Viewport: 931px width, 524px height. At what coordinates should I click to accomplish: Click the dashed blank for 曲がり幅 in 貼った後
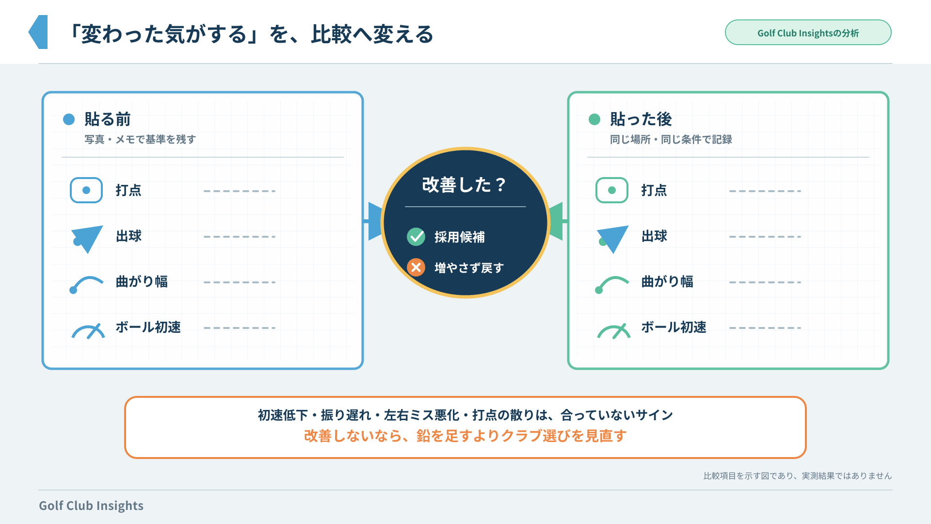coord(765,282)
